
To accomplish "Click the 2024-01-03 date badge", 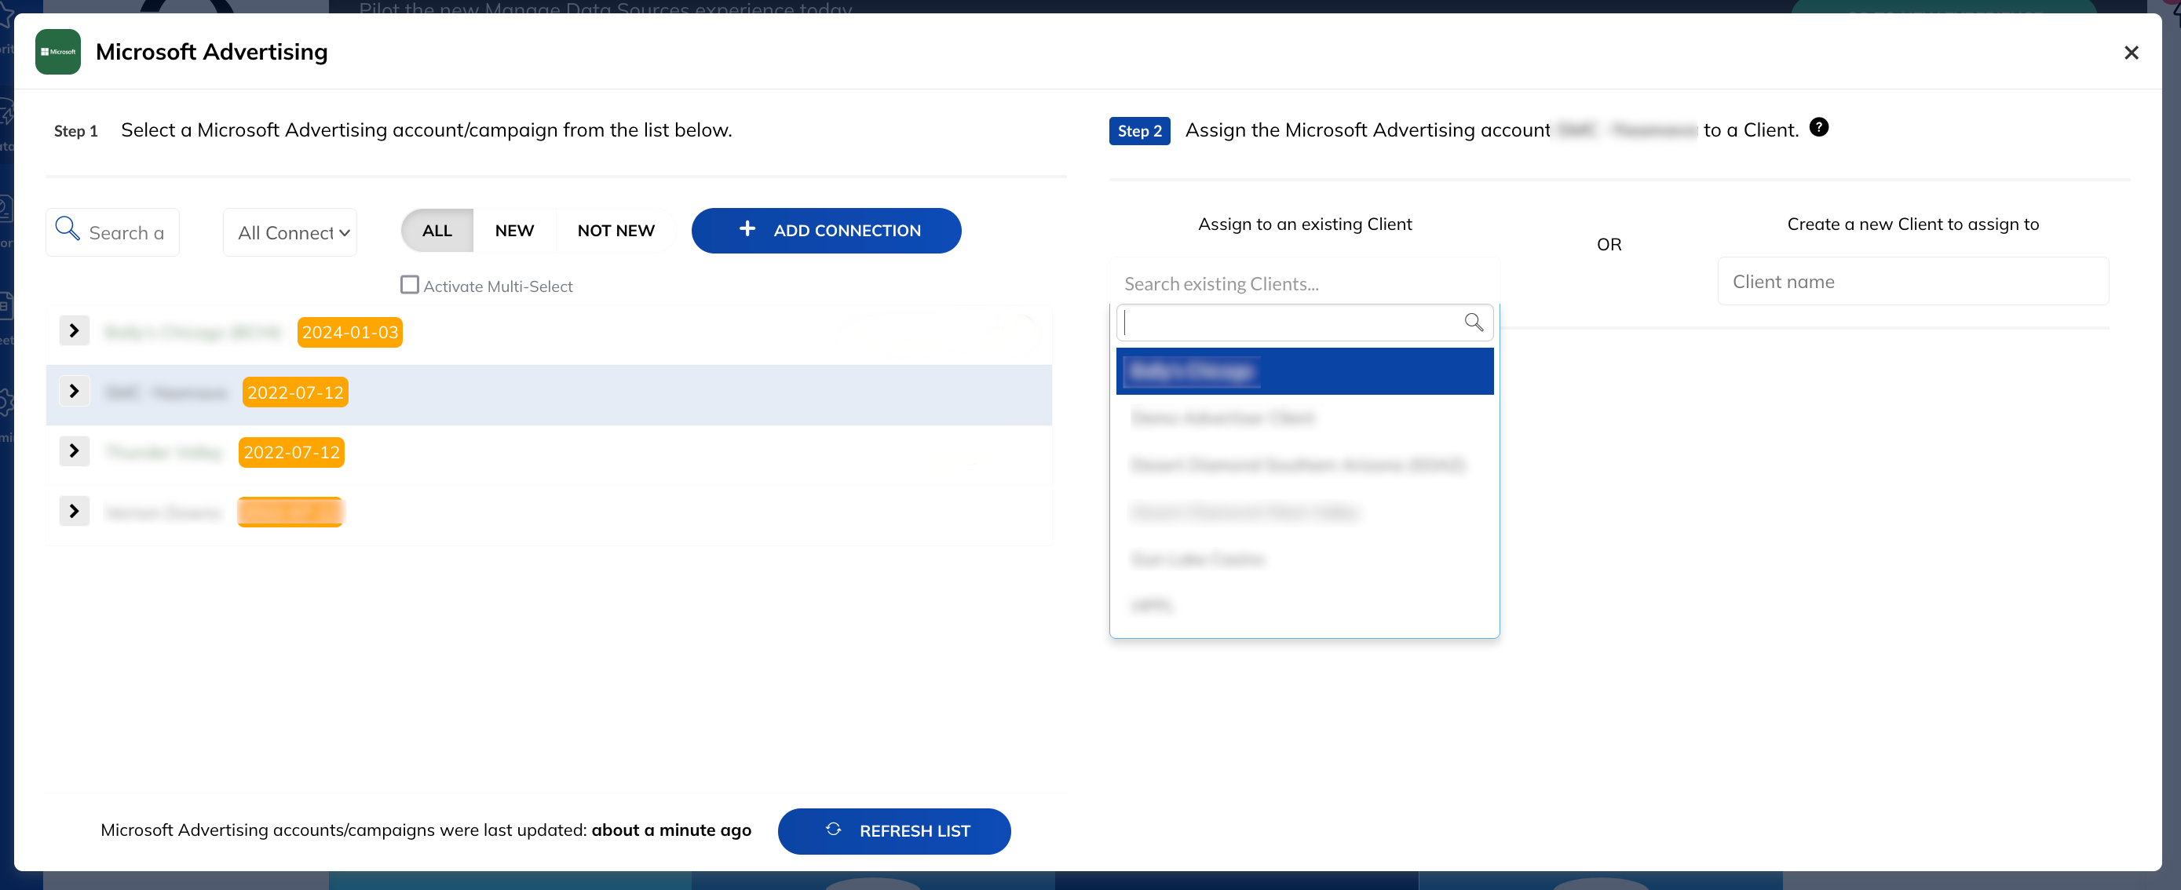I will pos(349,333).
